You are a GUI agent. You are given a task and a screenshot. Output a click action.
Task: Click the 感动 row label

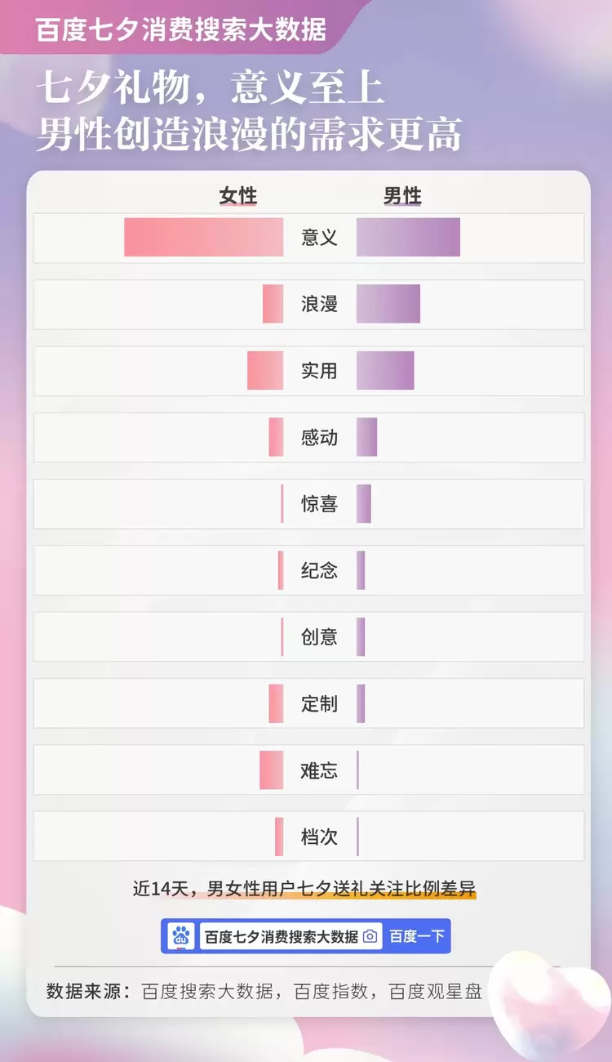point(319,438)
